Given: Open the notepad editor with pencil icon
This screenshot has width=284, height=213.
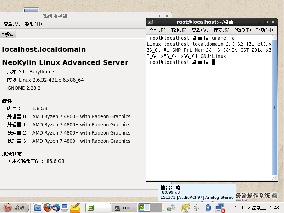Looking at the screenshot, I should [75, 208].
